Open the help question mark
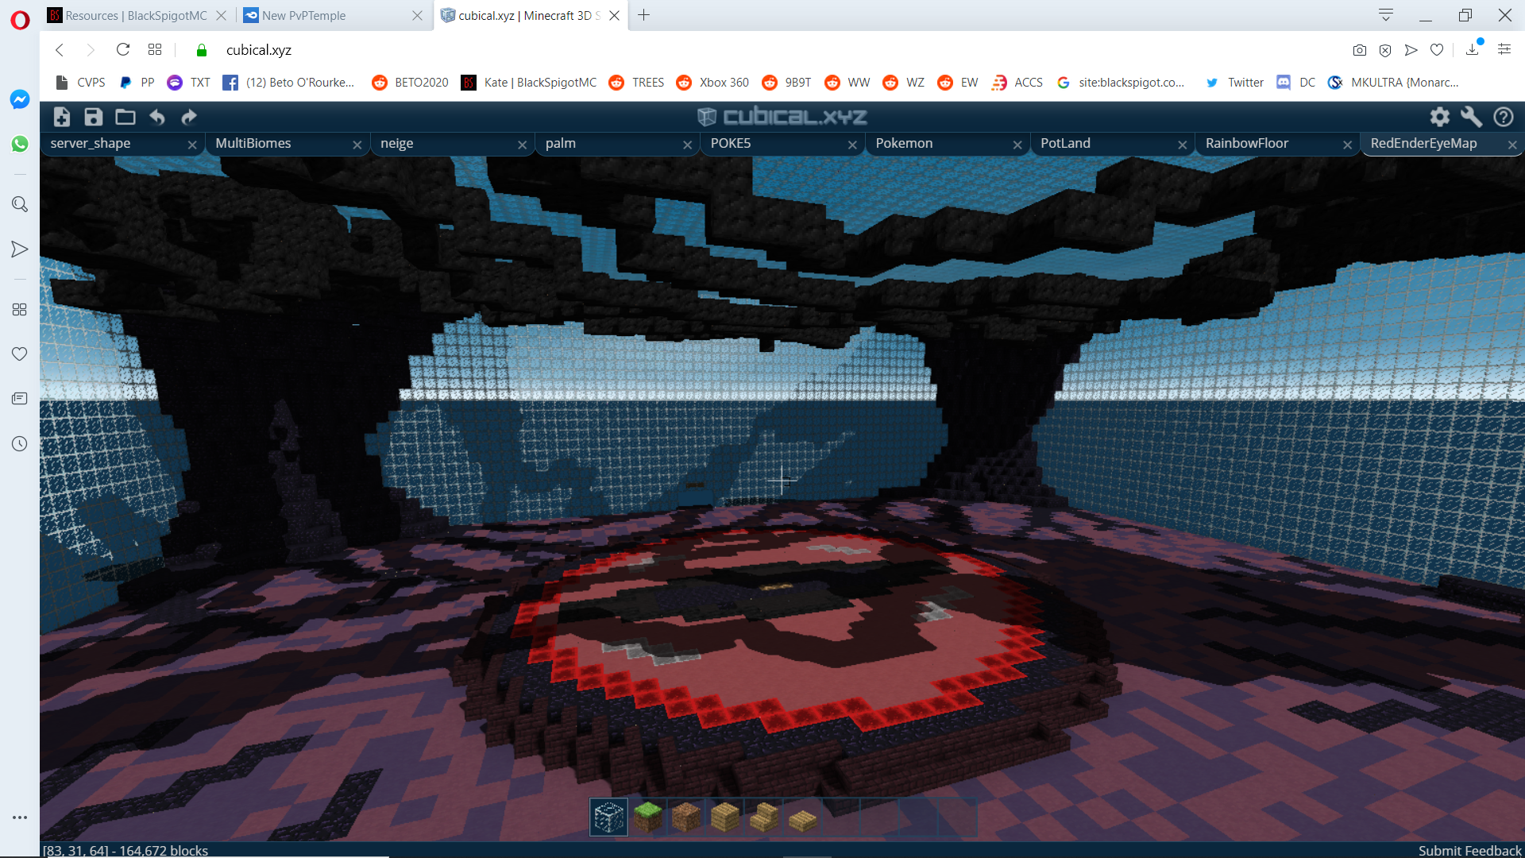This screenshot has height=858, width=1525. [1504, 117]
